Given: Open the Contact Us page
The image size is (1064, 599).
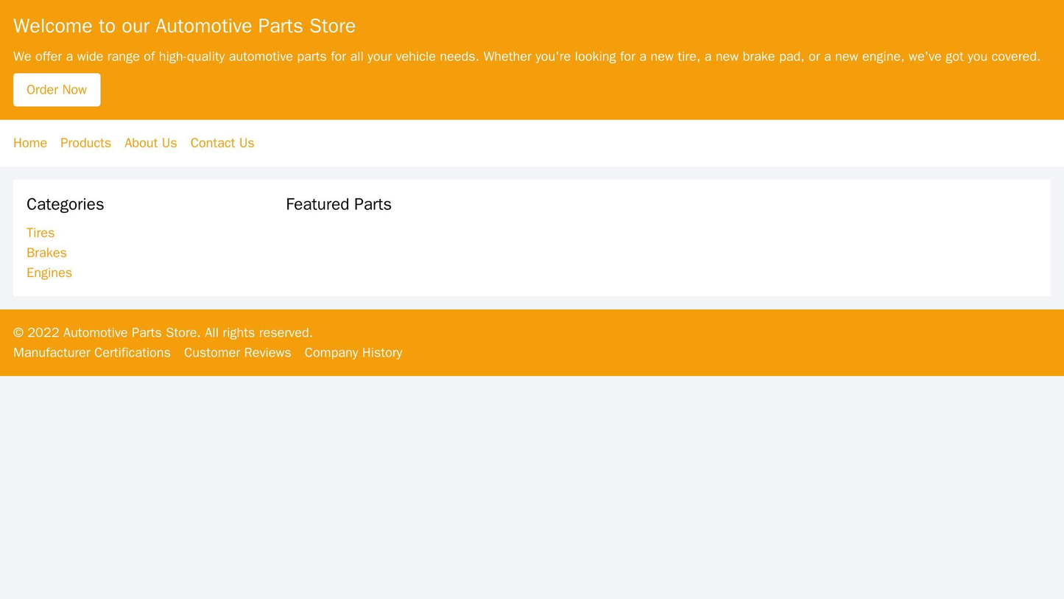Looking at the screenshot, I should pyautogui.click(x=222, y=143).
